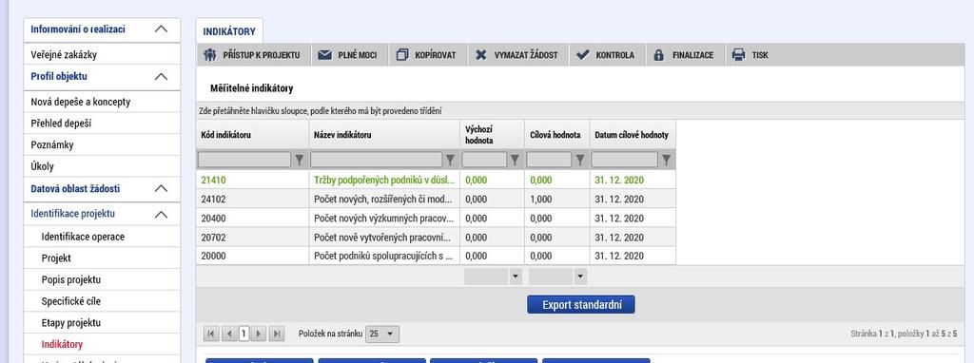The width and height of the screenshot is (974, 363).
Task: Go to next page pager arrow
Action: [260, 334]
